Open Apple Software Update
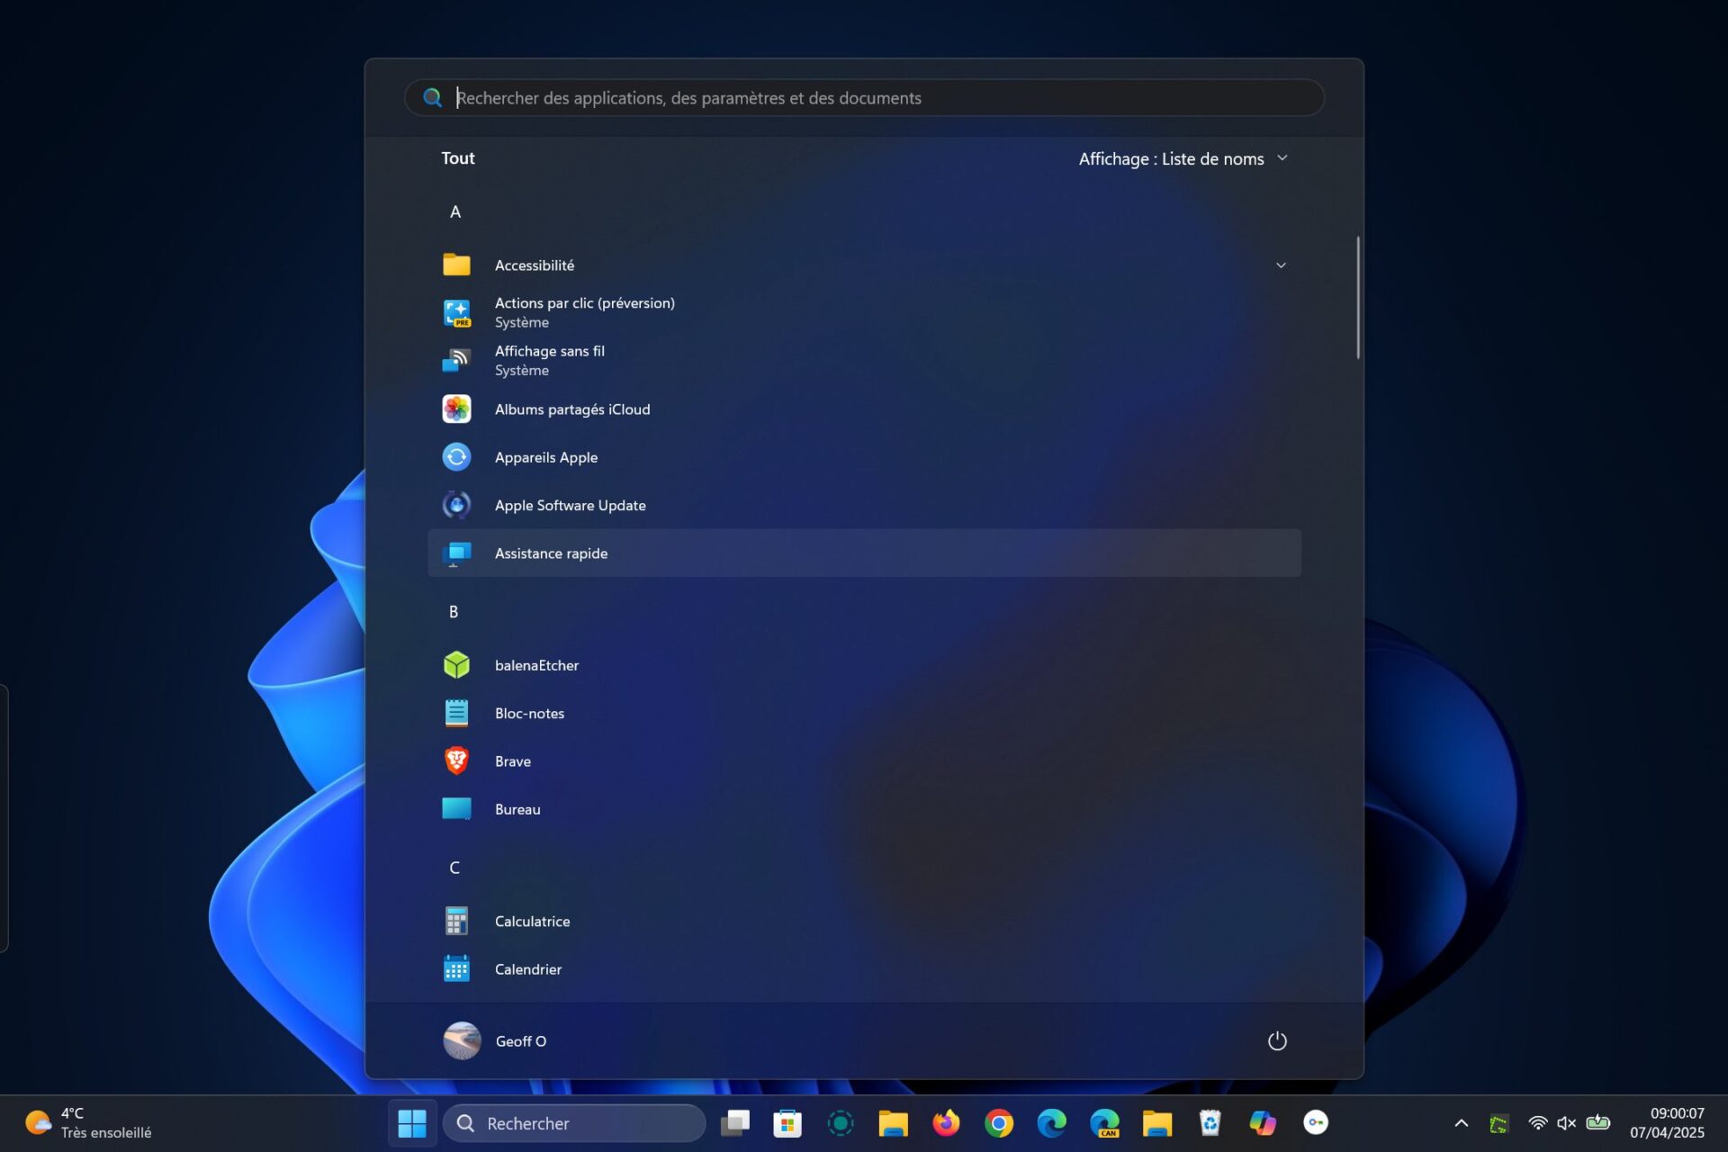Screen dimensions: 1728x1152 570,506
